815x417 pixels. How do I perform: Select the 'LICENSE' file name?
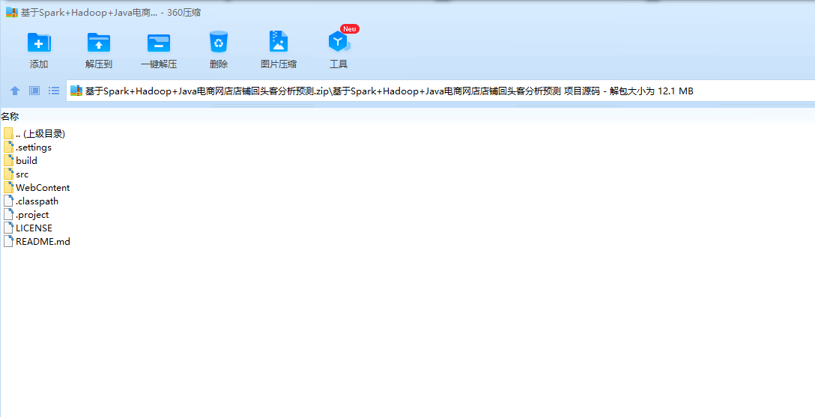click(x=34, y=228)
